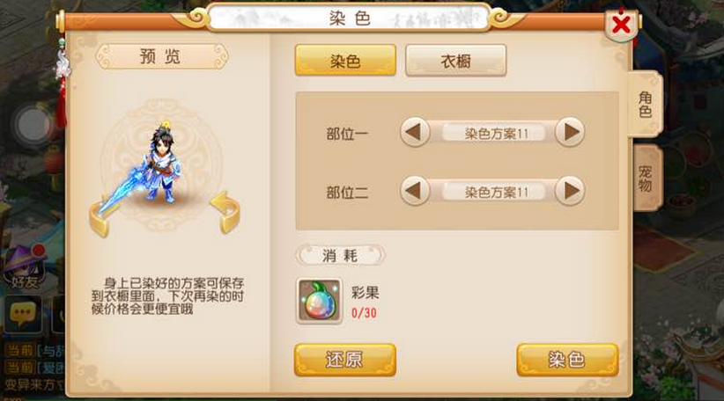
Task: Select previous scheme for 部位二
Action: click(x=414, y=191)
